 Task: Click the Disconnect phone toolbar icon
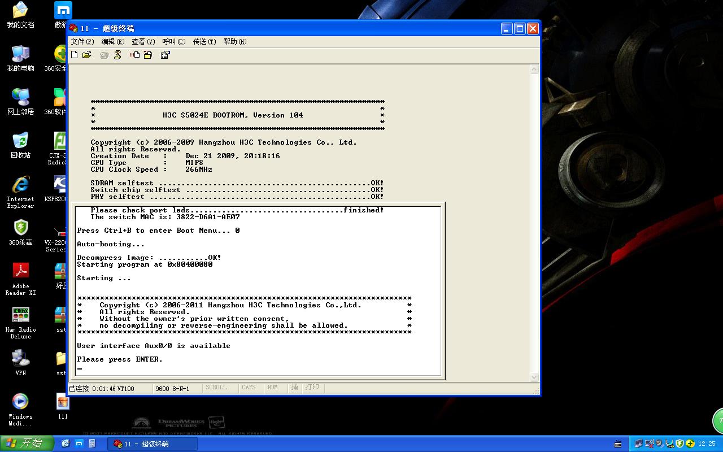point(117,55)
